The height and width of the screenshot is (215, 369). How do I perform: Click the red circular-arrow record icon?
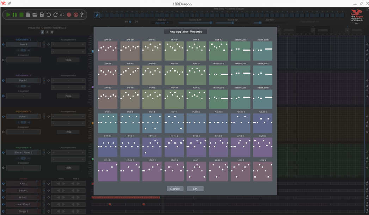click(76, 15)
